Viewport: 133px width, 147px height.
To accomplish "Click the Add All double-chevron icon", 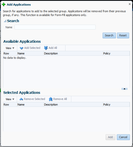I will (46, 48).
